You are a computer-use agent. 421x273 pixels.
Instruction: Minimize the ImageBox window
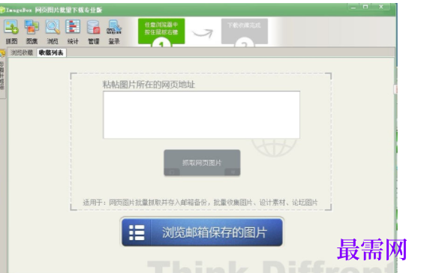point(353,7)
